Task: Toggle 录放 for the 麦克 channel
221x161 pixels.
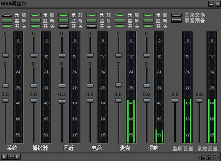Action: [120, 15]
